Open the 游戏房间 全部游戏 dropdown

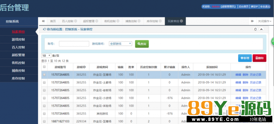(x=121, y=44)
